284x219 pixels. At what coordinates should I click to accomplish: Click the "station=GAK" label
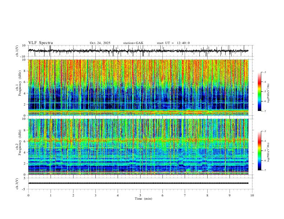pyautogui.click(x=133, y=43)
